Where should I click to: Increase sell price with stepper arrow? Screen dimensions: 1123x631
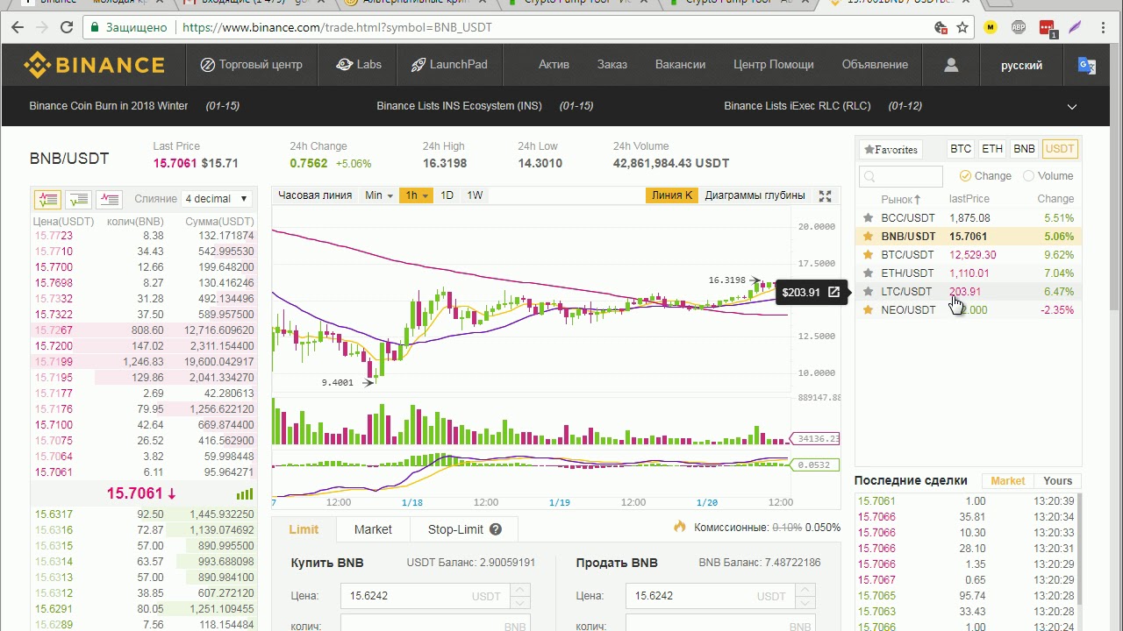[805, 590]
